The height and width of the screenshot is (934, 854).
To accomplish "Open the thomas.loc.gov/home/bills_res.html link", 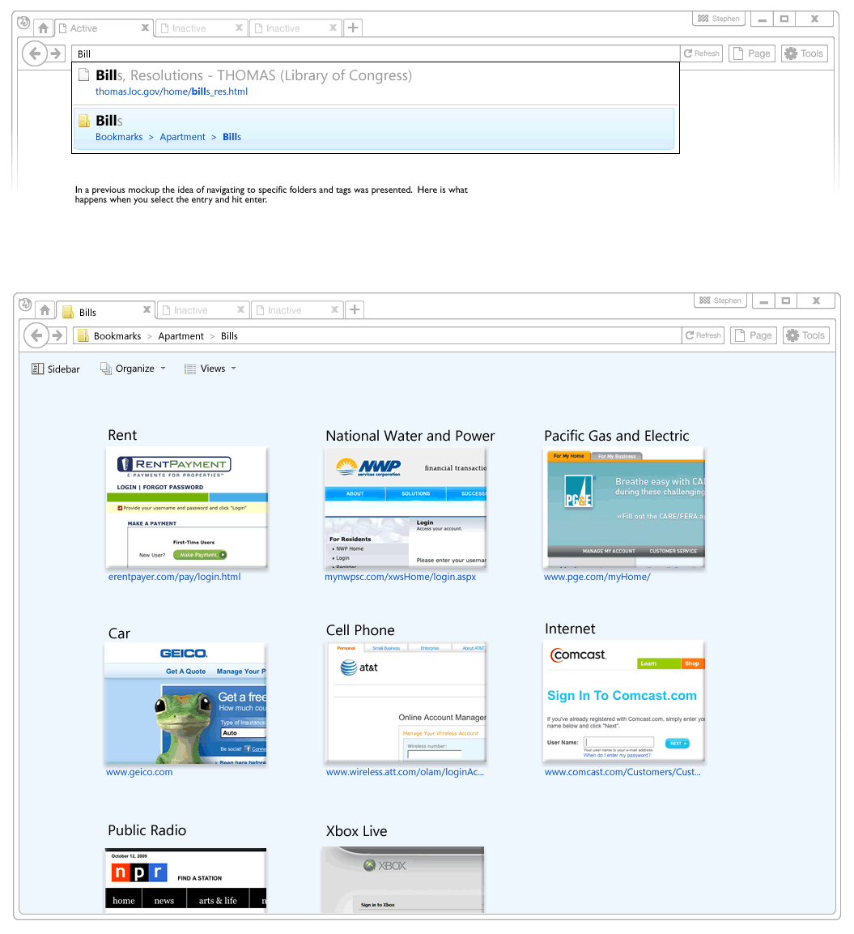I will (172, 92).
